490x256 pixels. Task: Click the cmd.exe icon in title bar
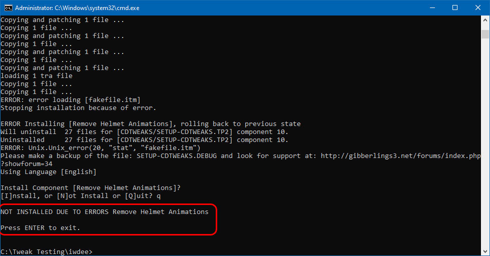point(8,7)
